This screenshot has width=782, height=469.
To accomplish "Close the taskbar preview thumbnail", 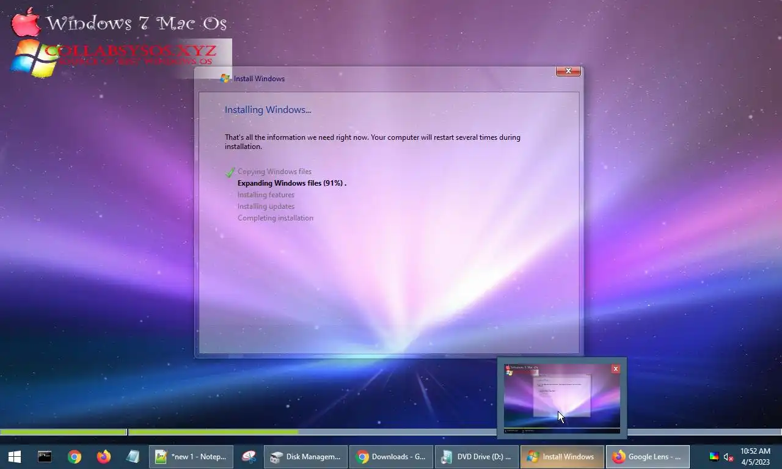I will coord(616,369).
